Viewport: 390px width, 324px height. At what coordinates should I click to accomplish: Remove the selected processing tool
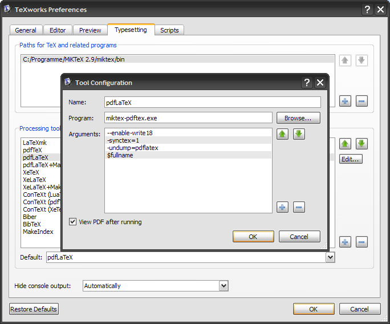coord(361,242)
